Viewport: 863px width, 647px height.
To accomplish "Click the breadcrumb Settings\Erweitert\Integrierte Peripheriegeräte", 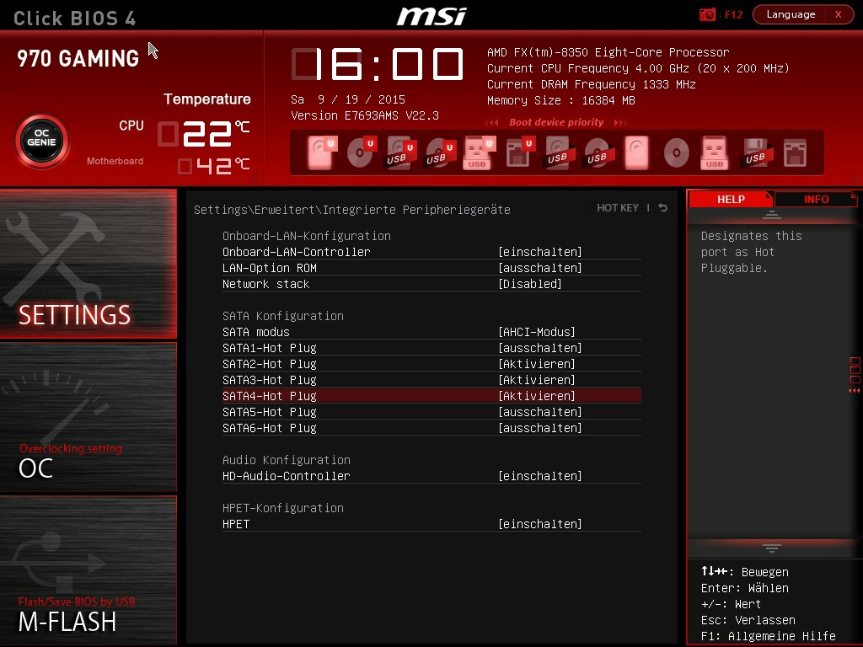I will tap(352, 210).
